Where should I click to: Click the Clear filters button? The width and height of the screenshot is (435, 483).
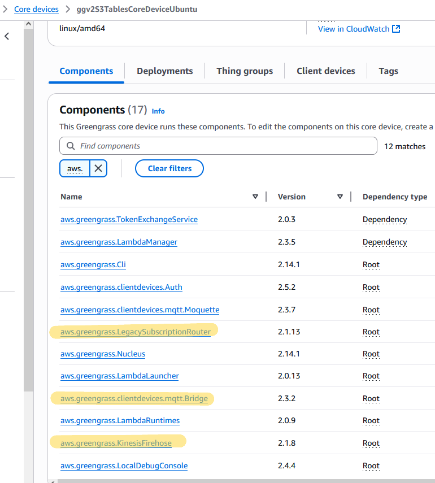169,168
